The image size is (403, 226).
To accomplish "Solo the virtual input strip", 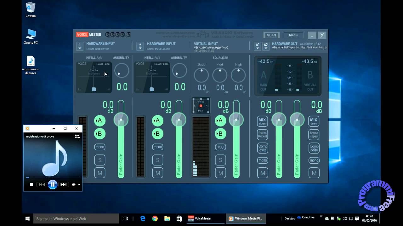I will (220, 160).
